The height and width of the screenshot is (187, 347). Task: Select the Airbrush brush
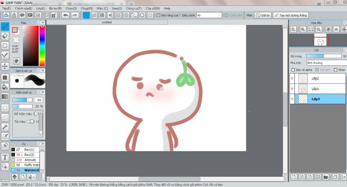[x=25, y=160]
